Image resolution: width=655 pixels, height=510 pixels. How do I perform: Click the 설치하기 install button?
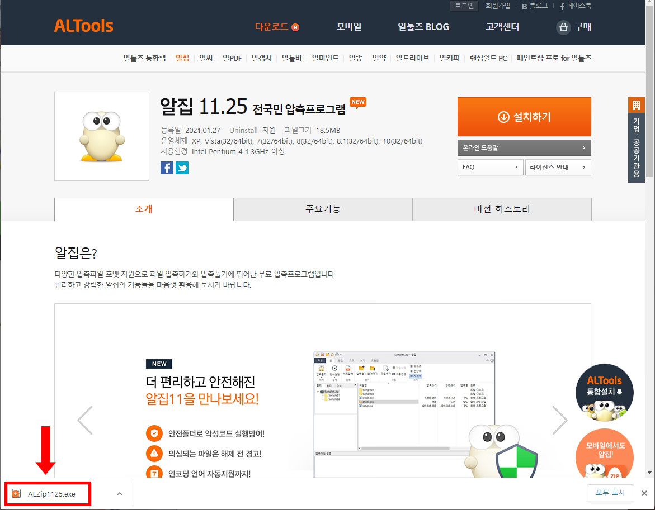tap(524, 116)
